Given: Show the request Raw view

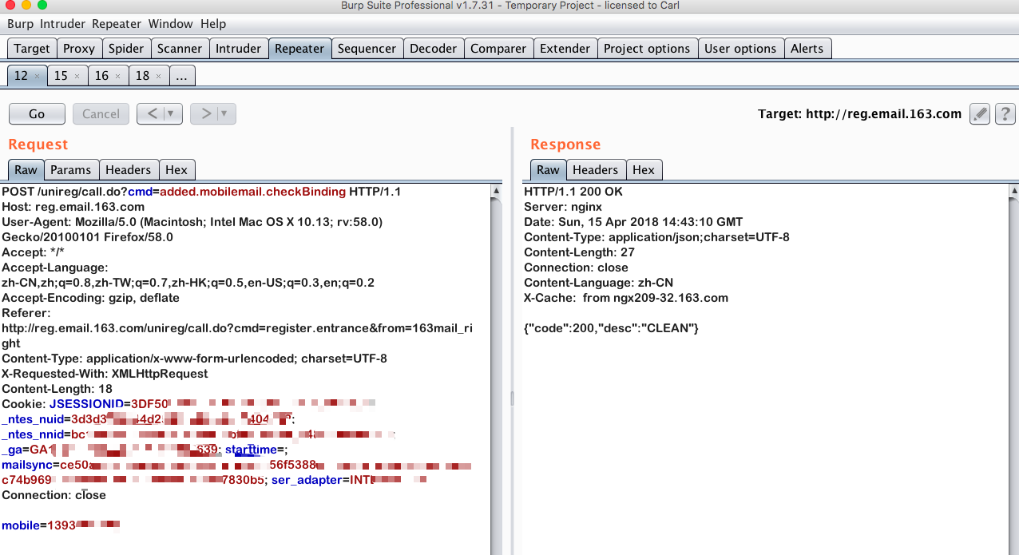Looking at the screenshot, I should 26,170.
